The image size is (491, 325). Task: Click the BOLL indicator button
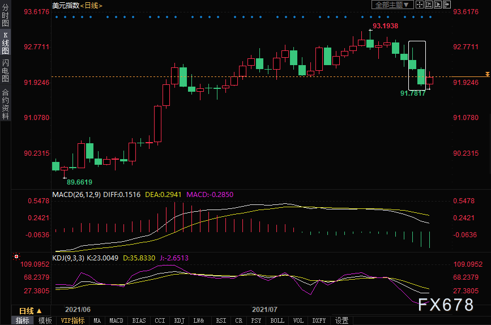[277, 320]
